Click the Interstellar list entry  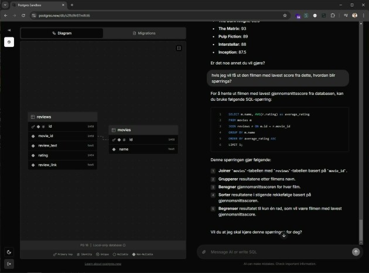(x=232, y=45)
